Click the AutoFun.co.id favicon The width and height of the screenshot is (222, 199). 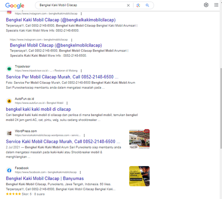9,101
